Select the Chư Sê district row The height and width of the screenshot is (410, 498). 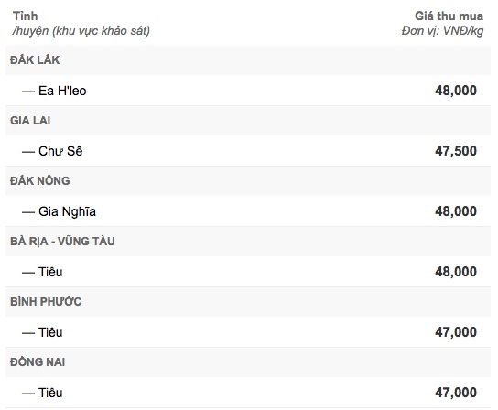(x=248, y=151)
